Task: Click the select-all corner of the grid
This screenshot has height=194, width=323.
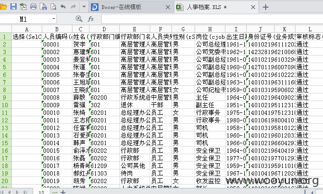Action: 6,29
